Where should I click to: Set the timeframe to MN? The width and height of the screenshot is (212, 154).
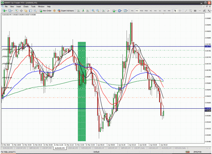tap(169, 10)
